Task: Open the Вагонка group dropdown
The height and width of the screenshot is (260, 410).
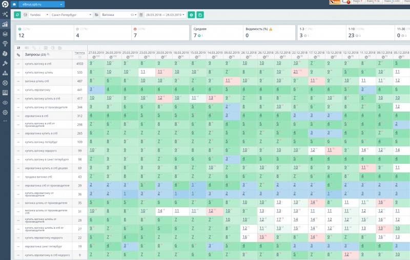Action: point(119,15)
